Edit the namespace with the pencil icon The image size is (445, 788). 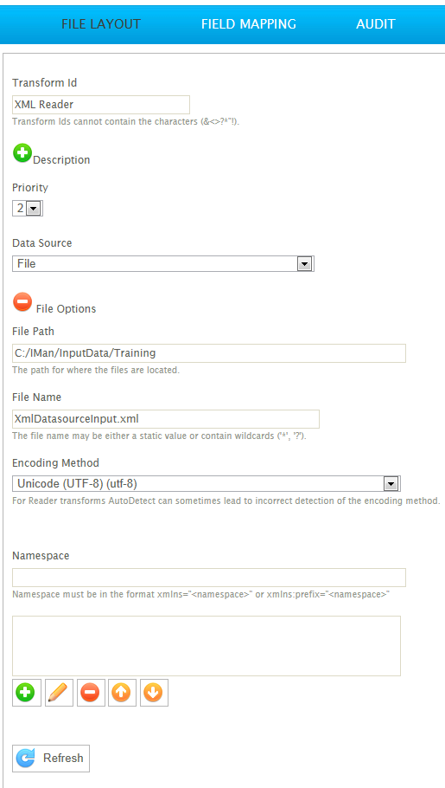[59, 693]
